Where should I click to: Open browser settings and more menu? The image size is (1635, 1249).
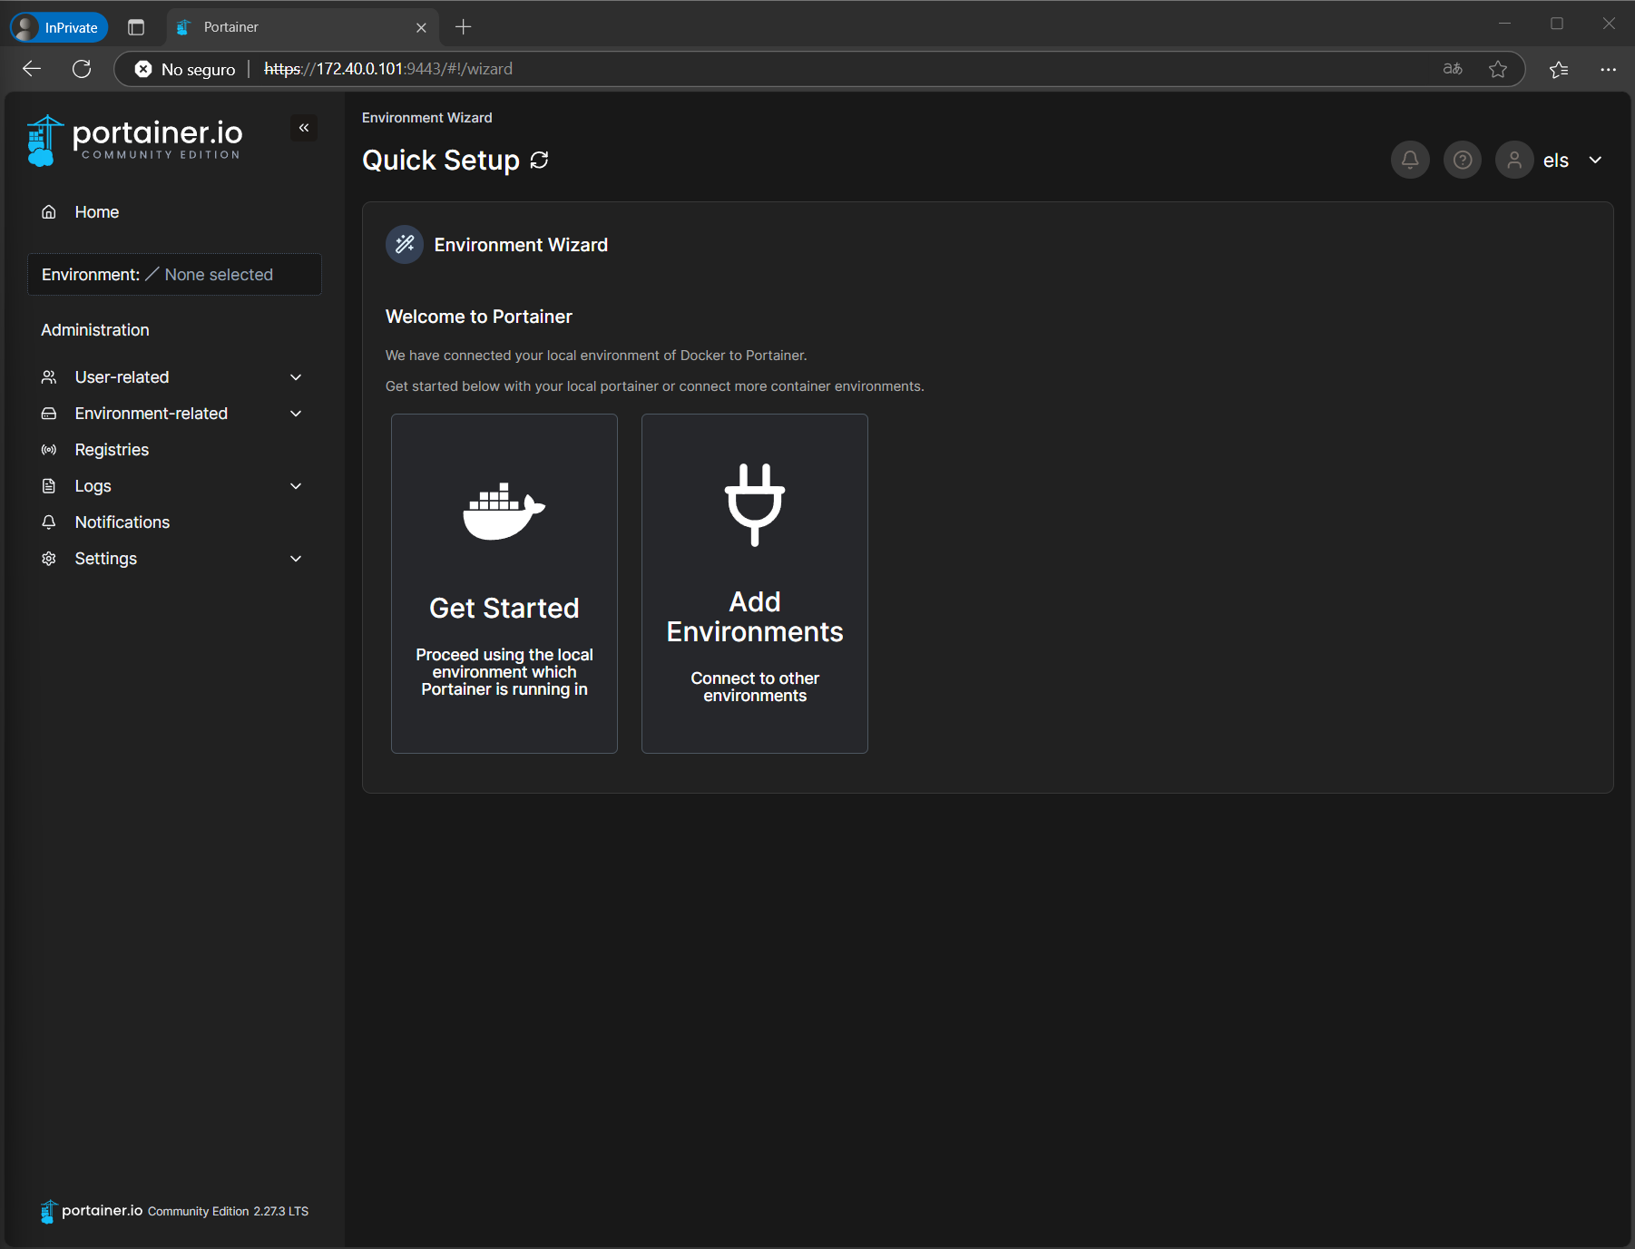(1608, 69)
